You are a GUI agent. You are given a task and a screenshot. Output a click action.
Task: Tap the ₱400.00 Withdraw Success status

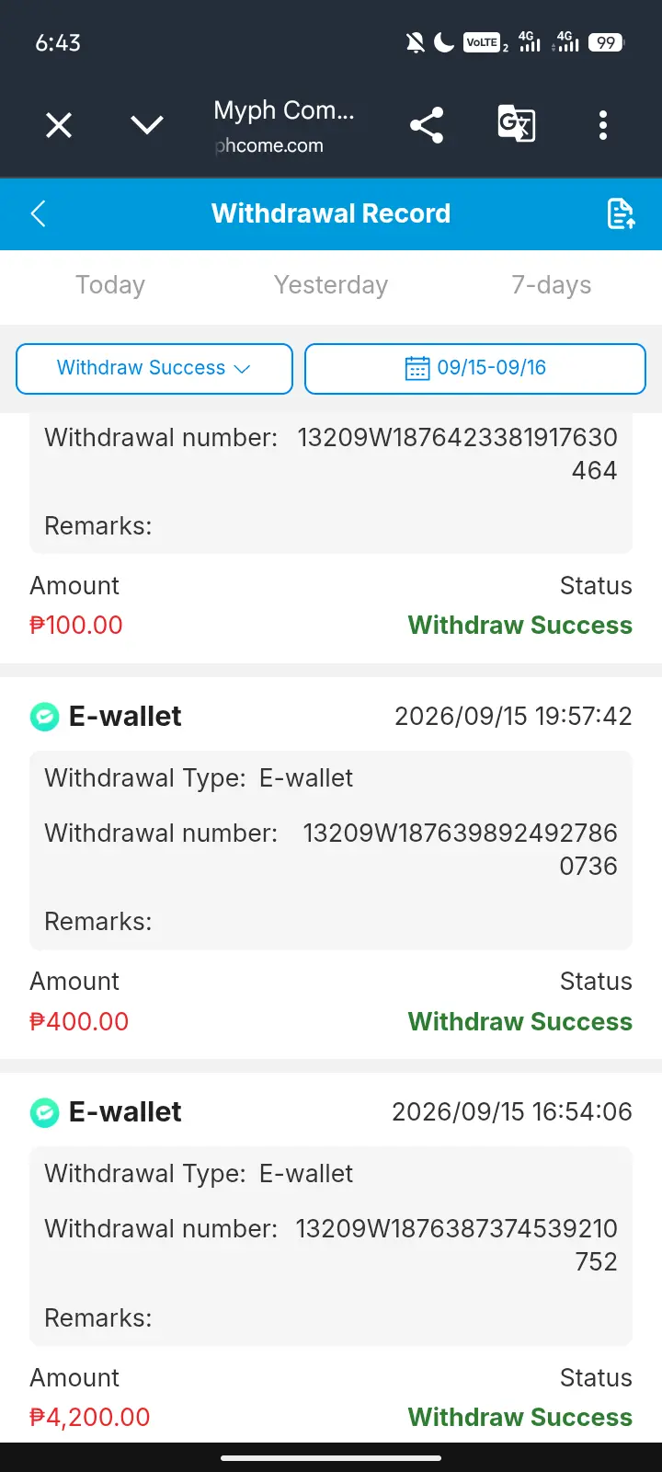point(520,1021)
